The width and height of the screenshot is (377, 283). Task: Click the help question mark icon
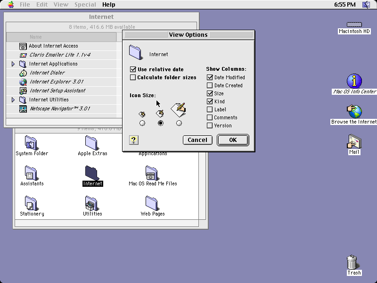(134, 140)
